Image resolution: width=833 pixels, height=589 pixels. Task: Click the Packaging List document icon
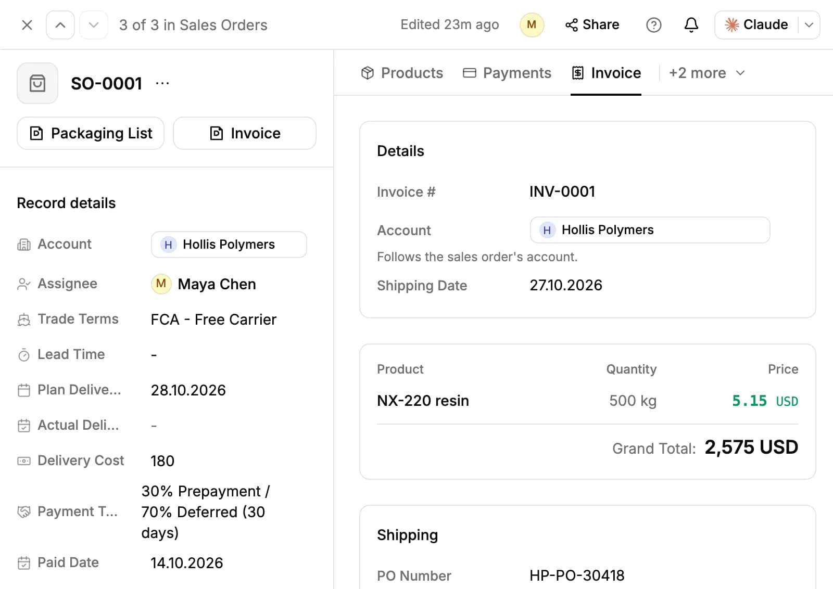pyautogui.click(x=36, y=133)
